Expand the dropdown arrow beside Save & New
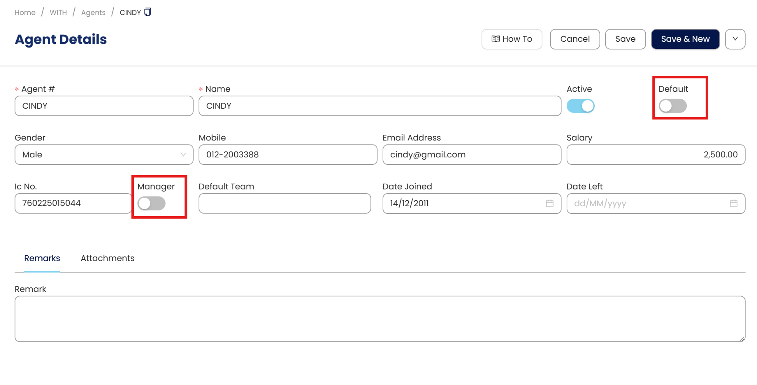This screenshot has height=385, width=757. tap(735, 39)
